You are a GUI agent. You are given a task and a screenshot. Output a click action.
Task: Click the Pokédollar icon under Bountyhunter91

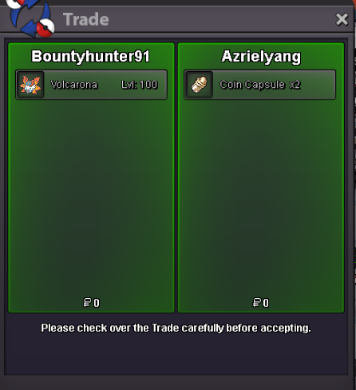pyautogui.click(x=87, y=303)
